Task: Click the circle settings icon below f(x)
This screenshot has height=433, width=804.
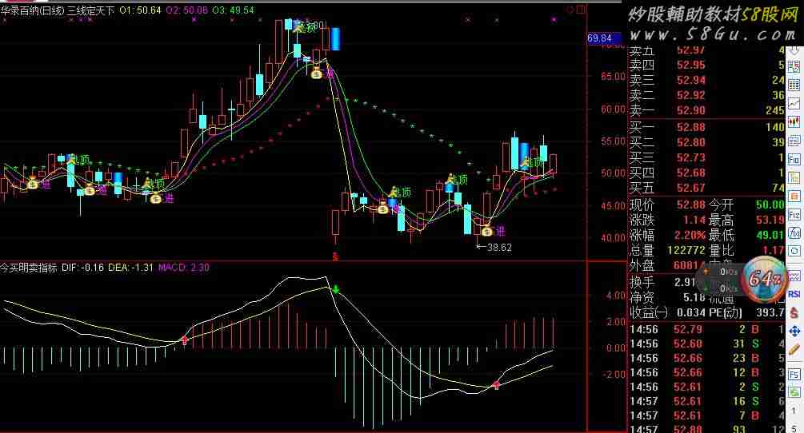Action: 794,252
